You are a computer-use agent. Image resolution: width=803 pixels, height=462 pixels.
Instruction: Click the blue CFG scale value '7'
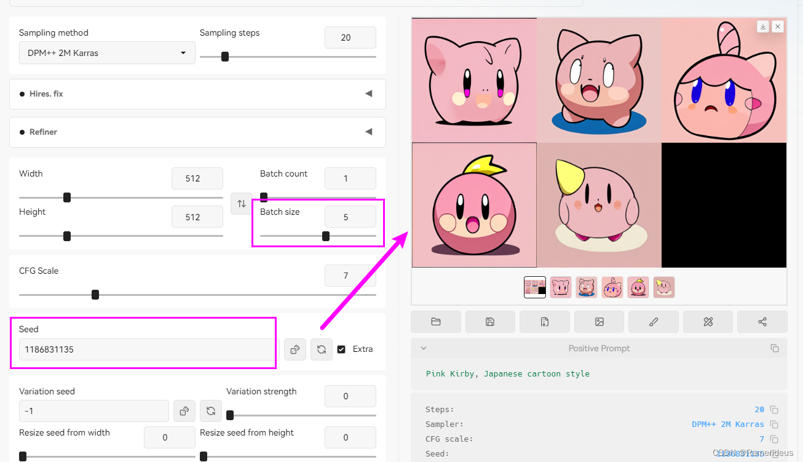(x=762, y=439)
